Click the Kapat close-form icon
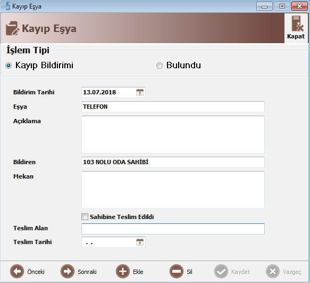This screenshot has height=283, width=310. [x=298, y=23]
